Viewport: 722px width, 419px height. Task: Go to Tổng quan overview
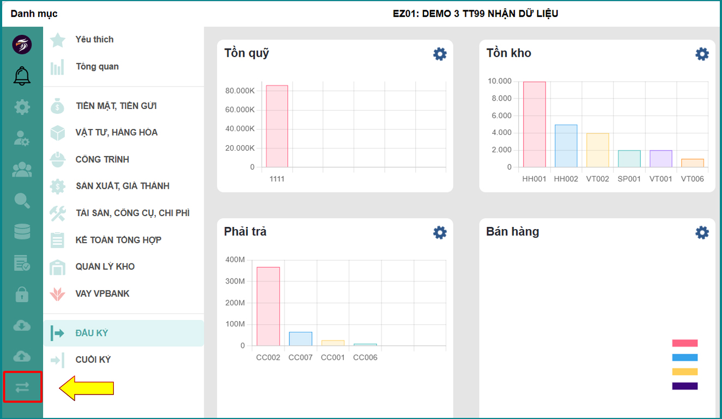(x=97, y=67)
